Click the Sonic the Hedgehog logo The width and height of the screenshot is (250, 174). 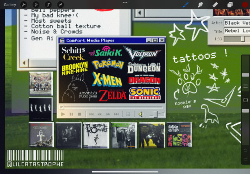tap(145, 94)
